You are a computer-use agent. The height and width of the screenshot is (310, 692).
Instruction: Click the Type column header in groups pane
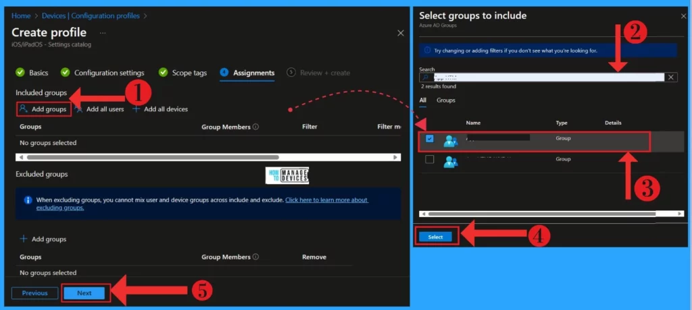(x=562, y=123)
